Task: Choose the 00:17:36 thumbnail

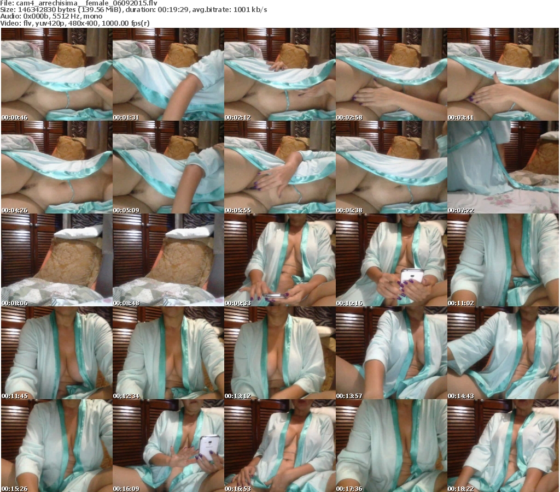Action: 392,446
